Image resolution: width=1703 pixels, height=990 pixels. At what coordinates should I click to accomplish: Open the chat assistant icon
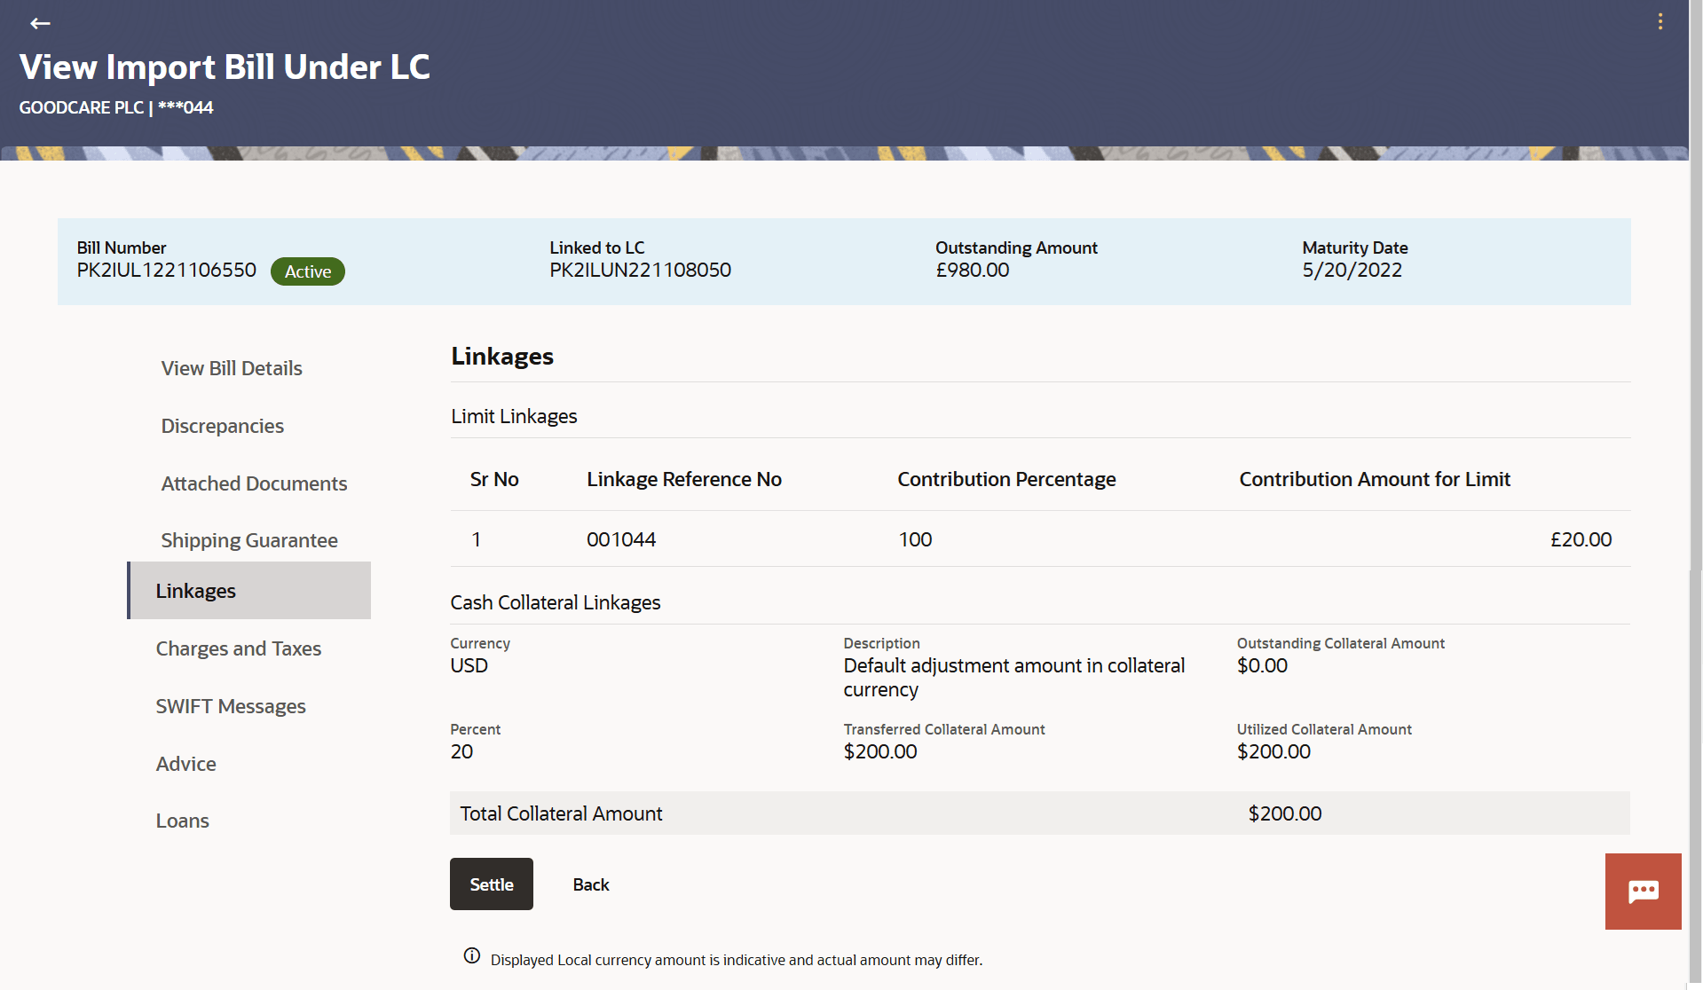(1643, 891)
